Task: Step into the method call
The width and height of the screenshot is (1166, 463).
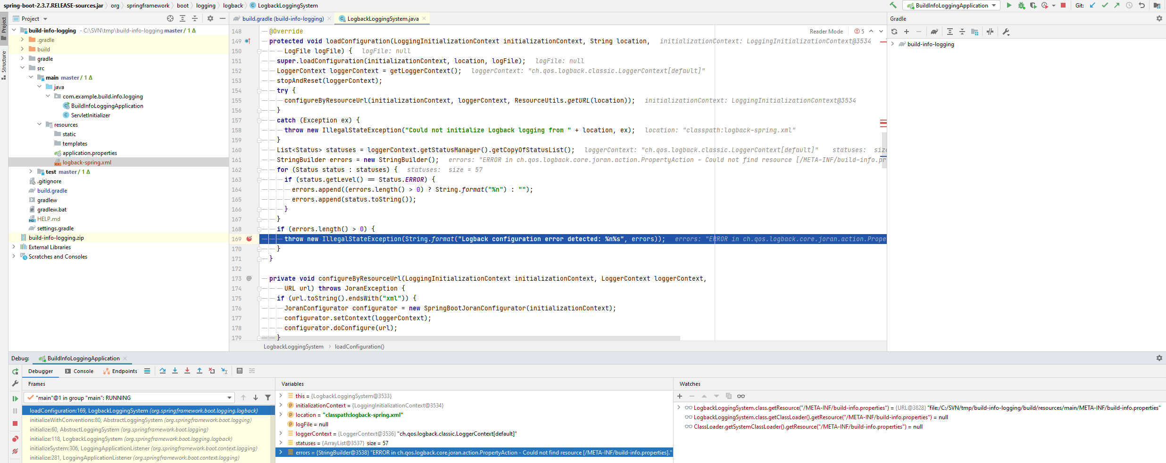Action: point(175,371)
